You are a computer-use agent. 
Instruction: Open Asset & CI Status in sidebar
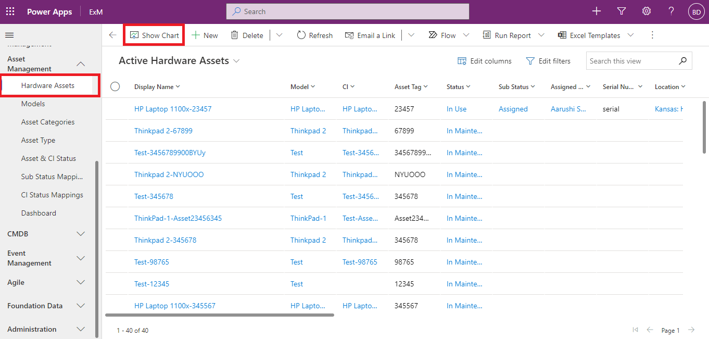point(48,158)
